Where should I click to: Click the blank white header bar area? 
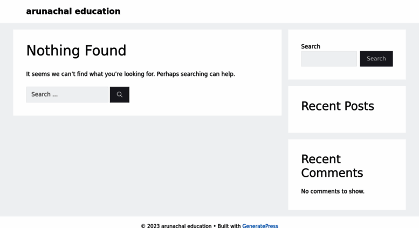pos(267,11)
